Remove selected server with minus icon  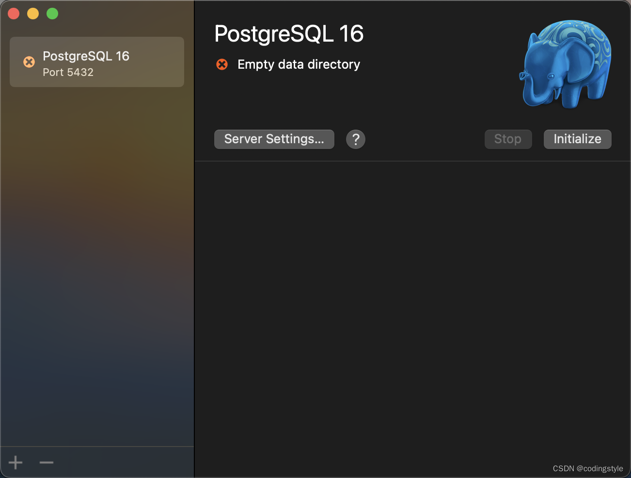(47, 463)
